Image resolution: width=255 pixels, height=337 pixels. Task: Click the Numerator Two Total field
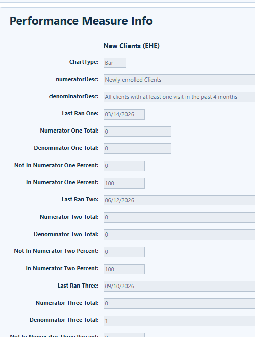tap(180, 217)
